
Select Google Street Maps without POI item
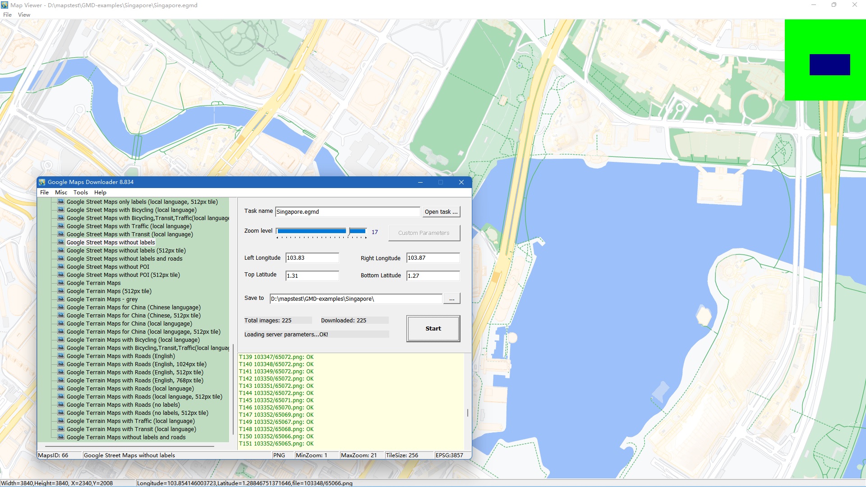pos(108,266)
